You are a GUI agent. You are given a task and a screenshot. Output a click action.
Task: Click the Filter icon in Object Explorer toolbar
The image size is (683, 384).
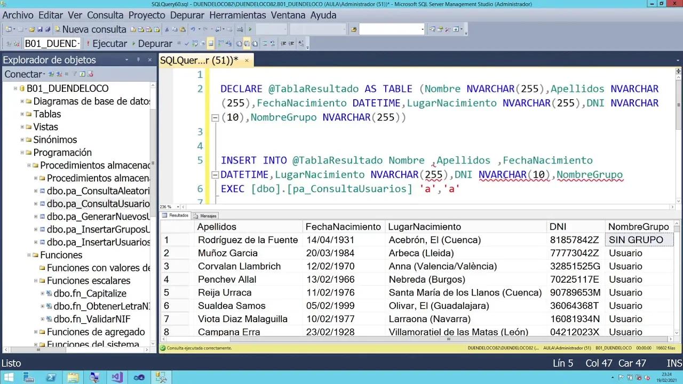tap(75, 74)
